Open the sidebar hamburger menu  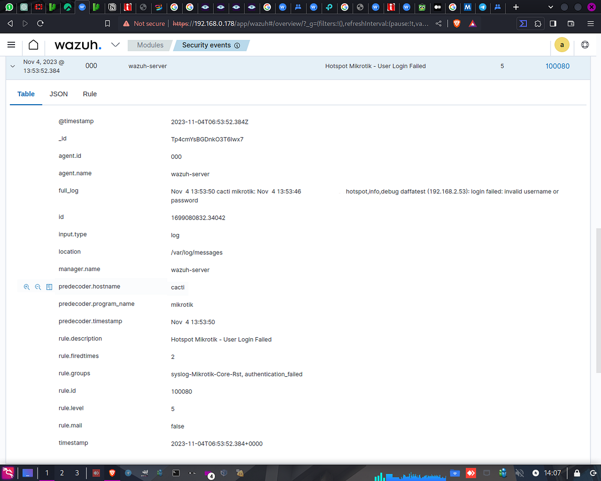click(11, 45)
